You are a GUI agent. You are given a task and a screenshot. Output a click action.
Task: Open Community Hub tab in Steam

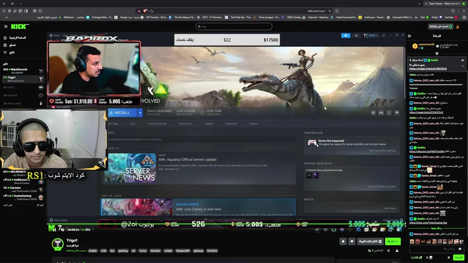point(157,124)
